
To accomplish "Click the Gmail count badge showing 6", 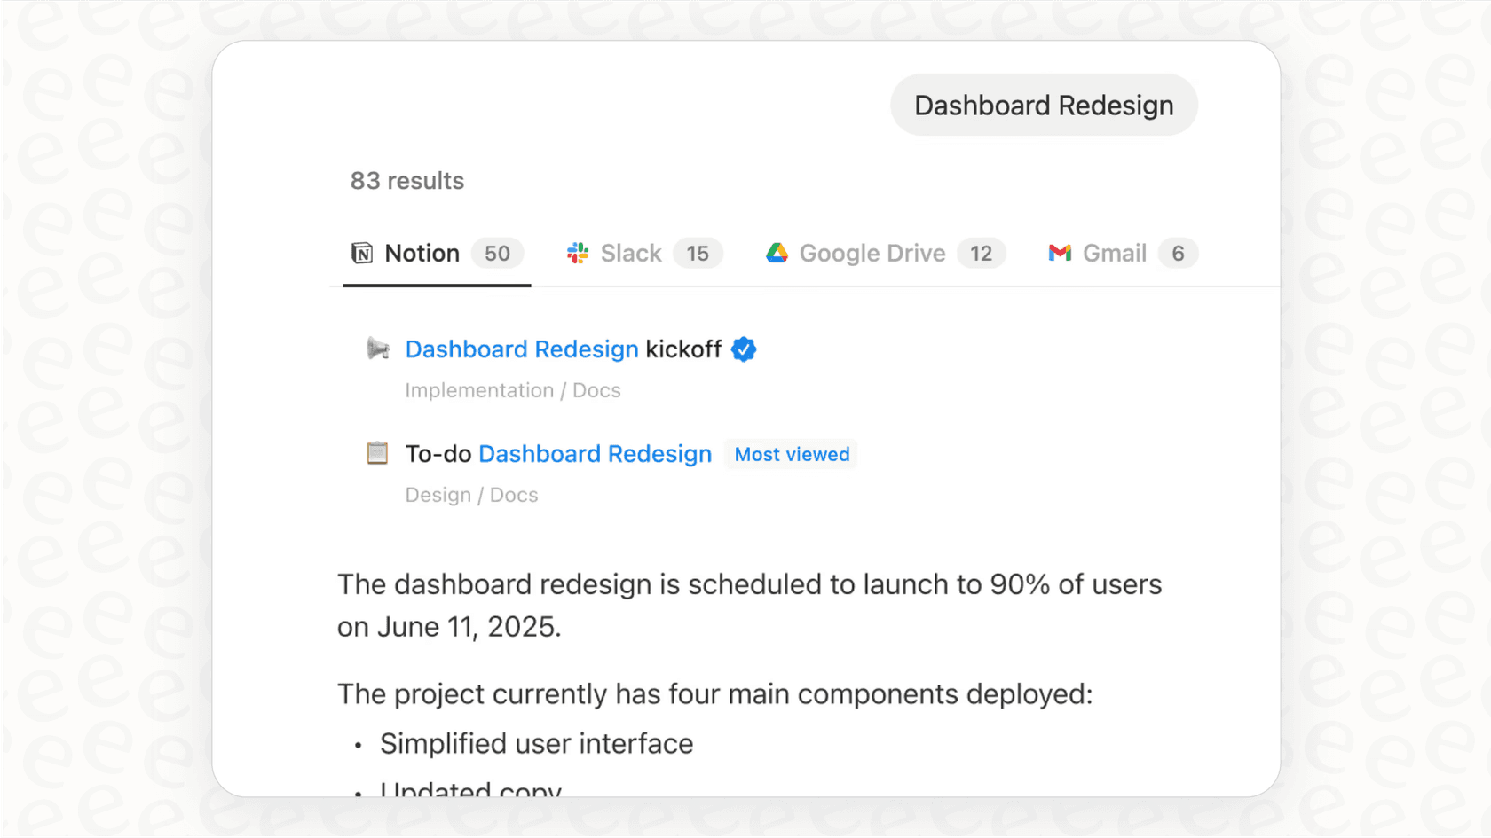I will pyautogui.click(x=1179, y=253).
